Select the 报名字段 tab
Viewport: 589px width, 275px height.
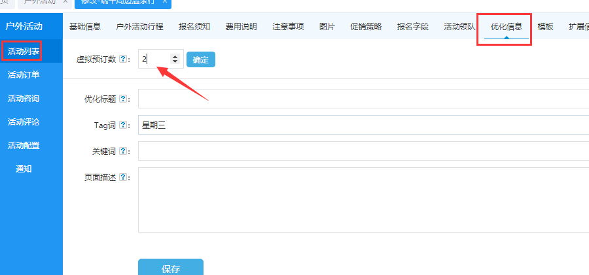pyautogui.click(x=412, y=27)
